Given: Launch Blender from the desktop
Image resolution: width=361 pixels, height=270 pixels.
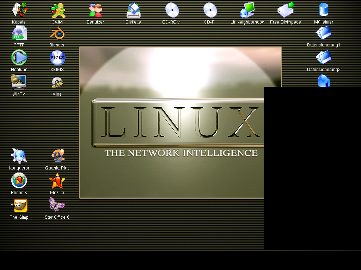Looking at the screenshot, I should (x=57, y=34).
